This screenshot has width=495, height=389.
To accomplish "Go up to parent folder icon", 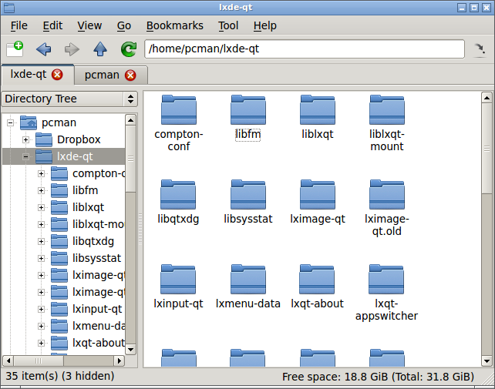I will tap(100, 49).
